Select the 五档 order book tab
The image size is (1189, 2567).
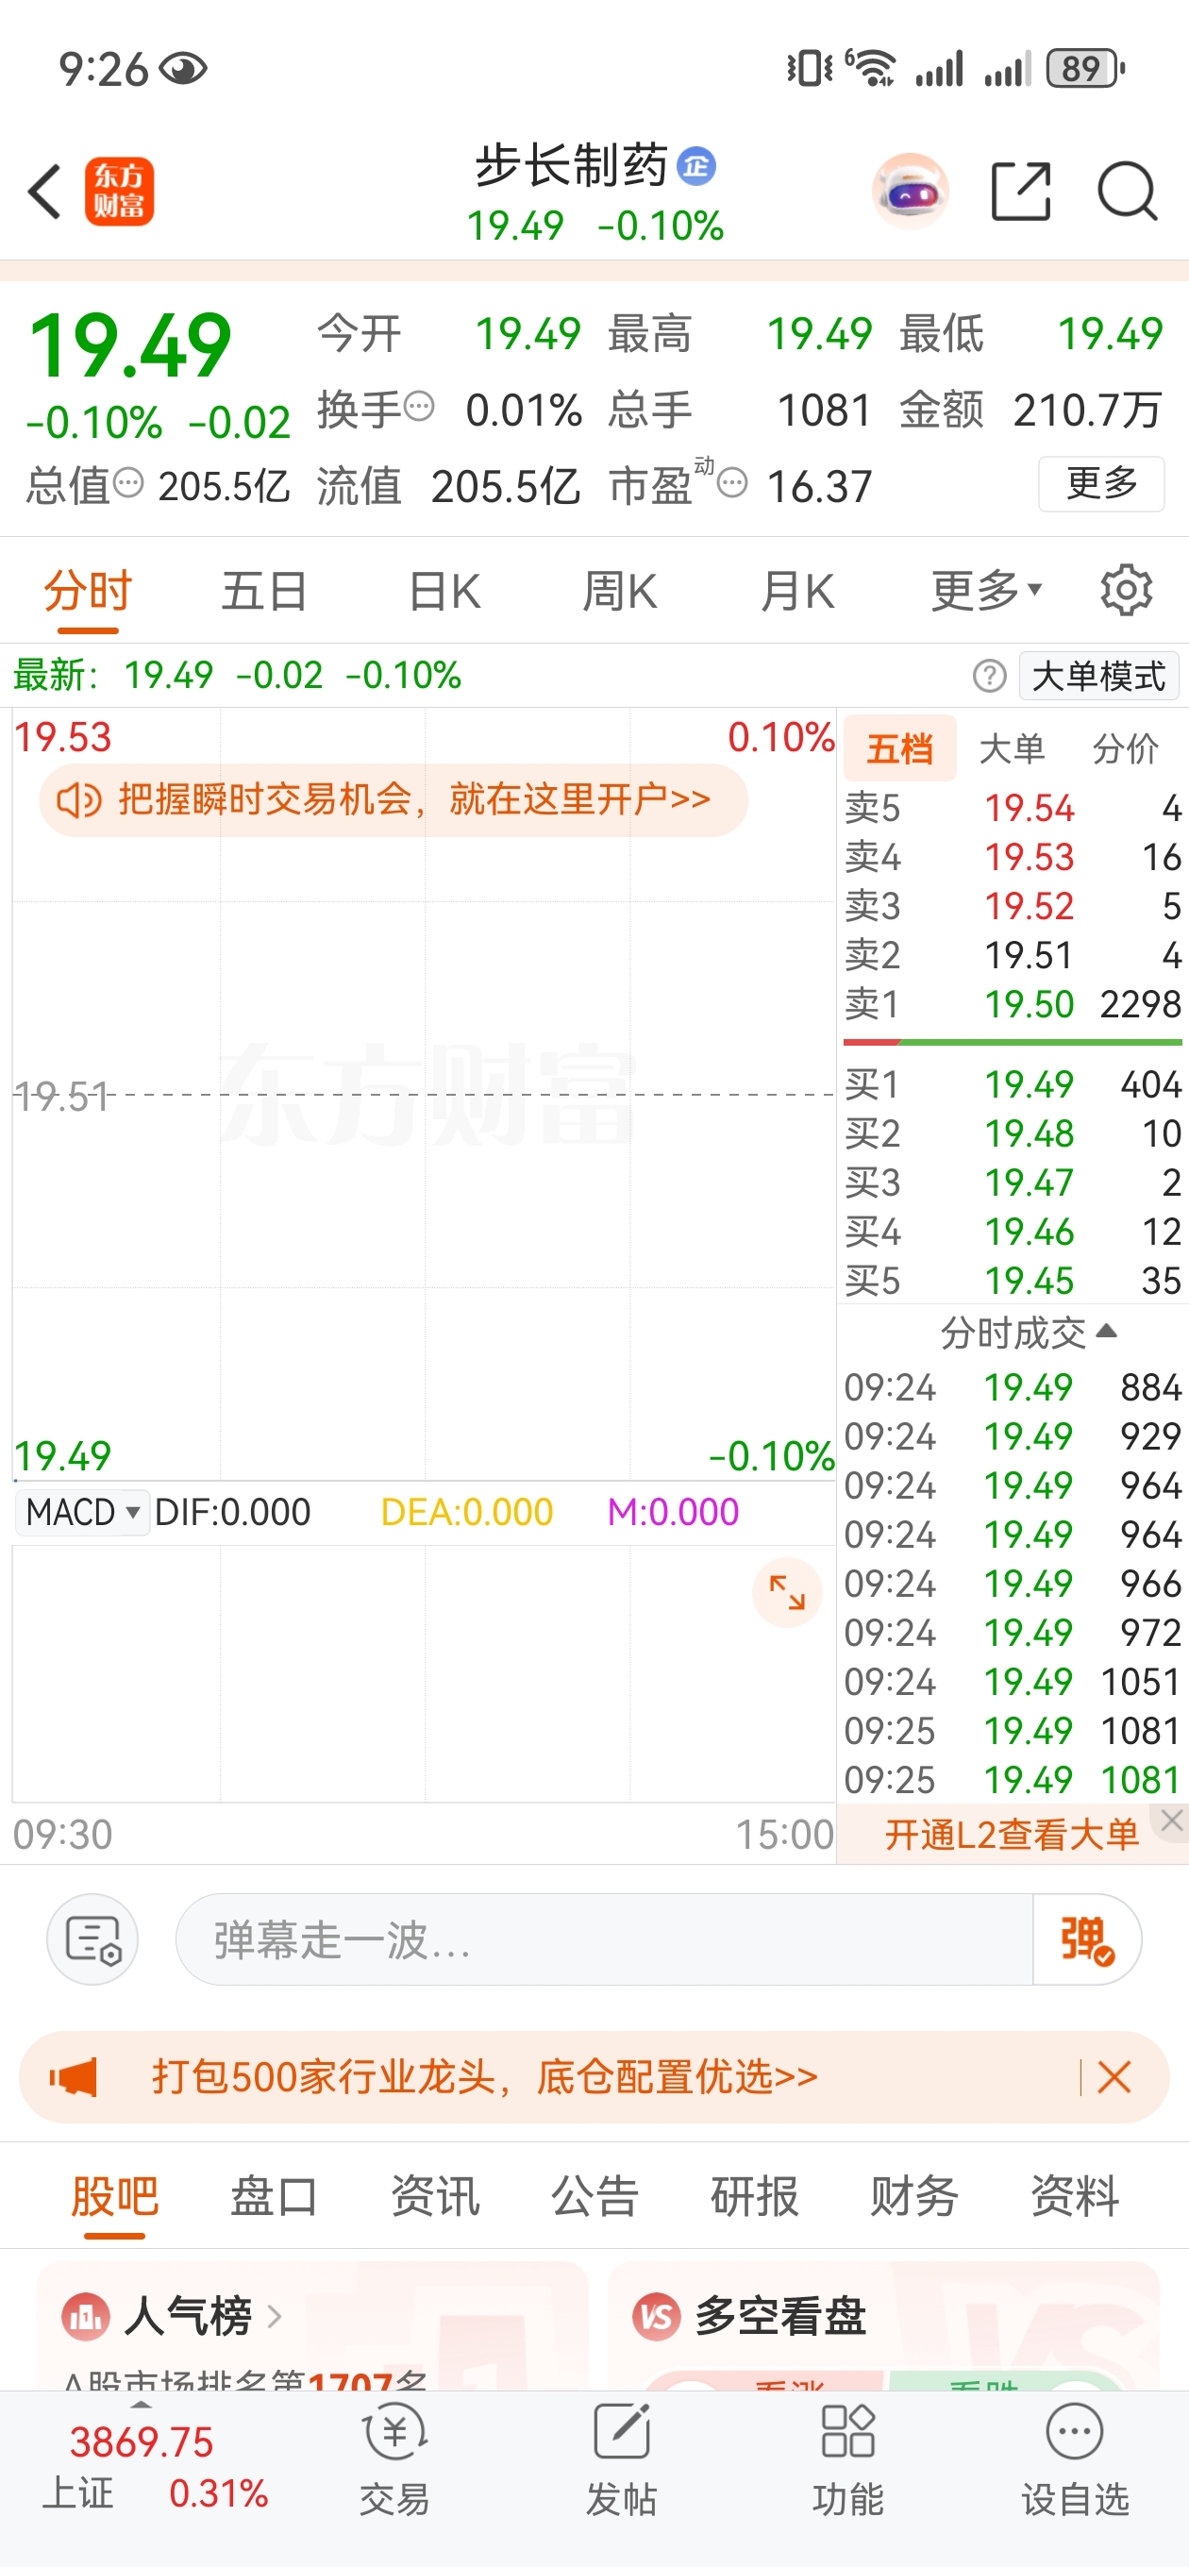tap(900, 747)
